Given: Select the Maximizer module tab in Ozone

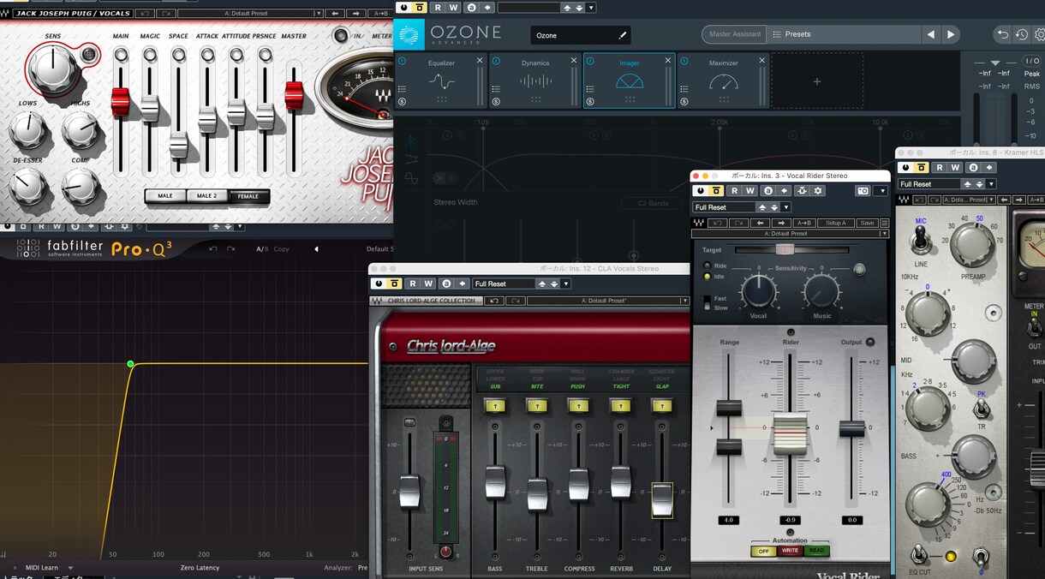Looking at the screenshot, I should click(724, 81).
